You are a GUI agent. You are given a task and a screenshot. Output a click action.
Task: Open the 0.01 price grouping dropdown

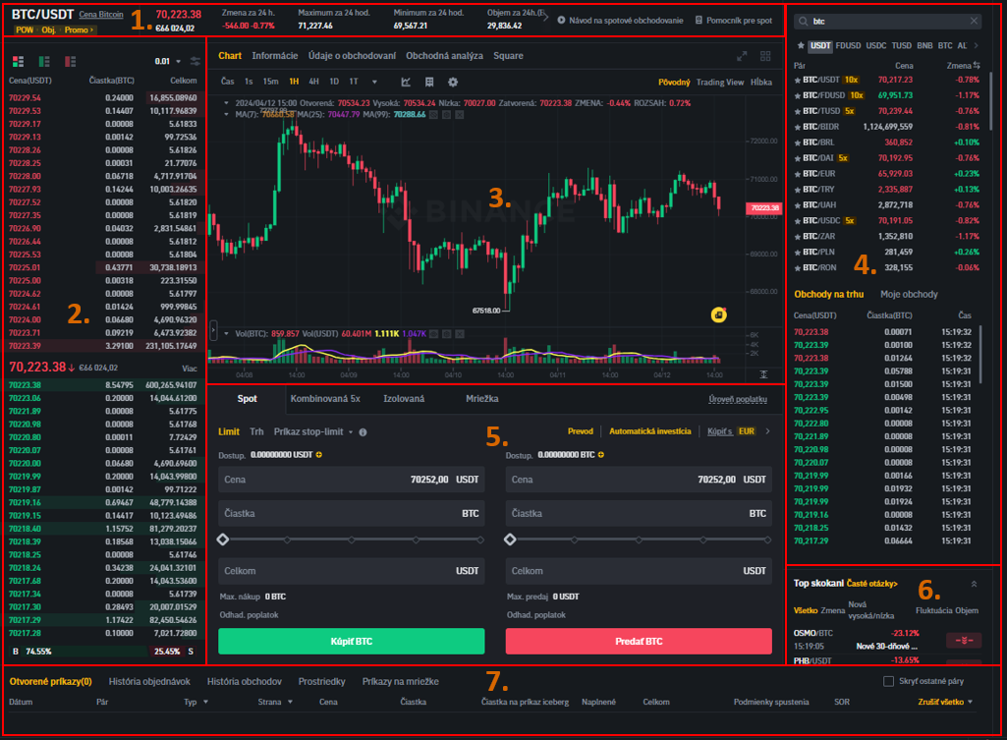(169, 61)
